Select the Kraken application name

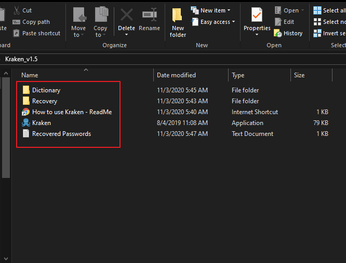click(x=42, y=123)
